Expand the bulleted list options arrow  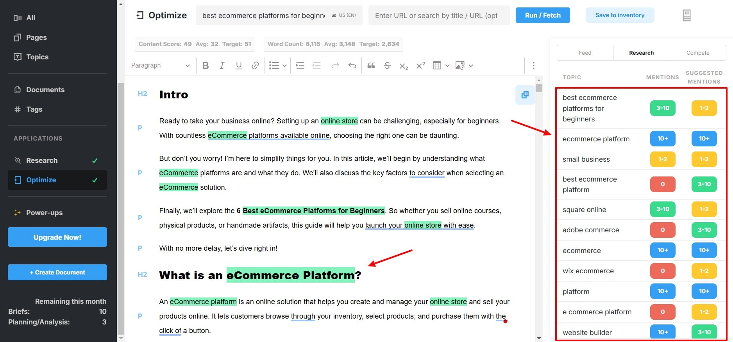[284, 66]
